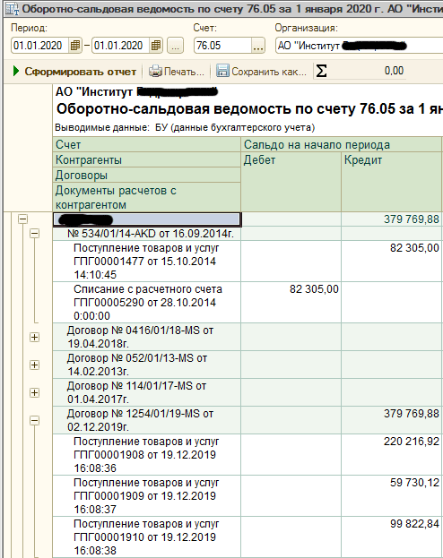Click the sigma sum icon
The image size is (443, 558).
click(321, 71)
